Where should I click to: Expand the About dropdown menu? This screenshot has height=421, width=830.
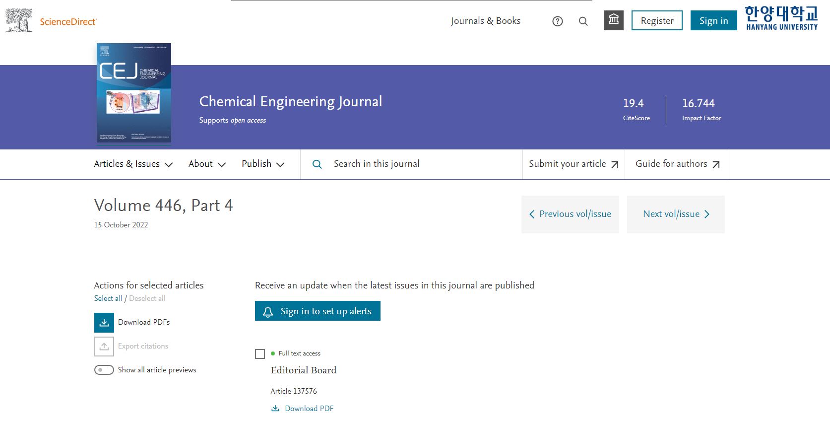tap(207, 164)
